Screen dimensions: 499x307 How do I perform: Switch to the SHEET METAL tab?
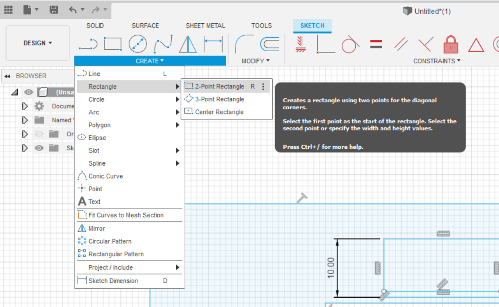click(205, 26)
